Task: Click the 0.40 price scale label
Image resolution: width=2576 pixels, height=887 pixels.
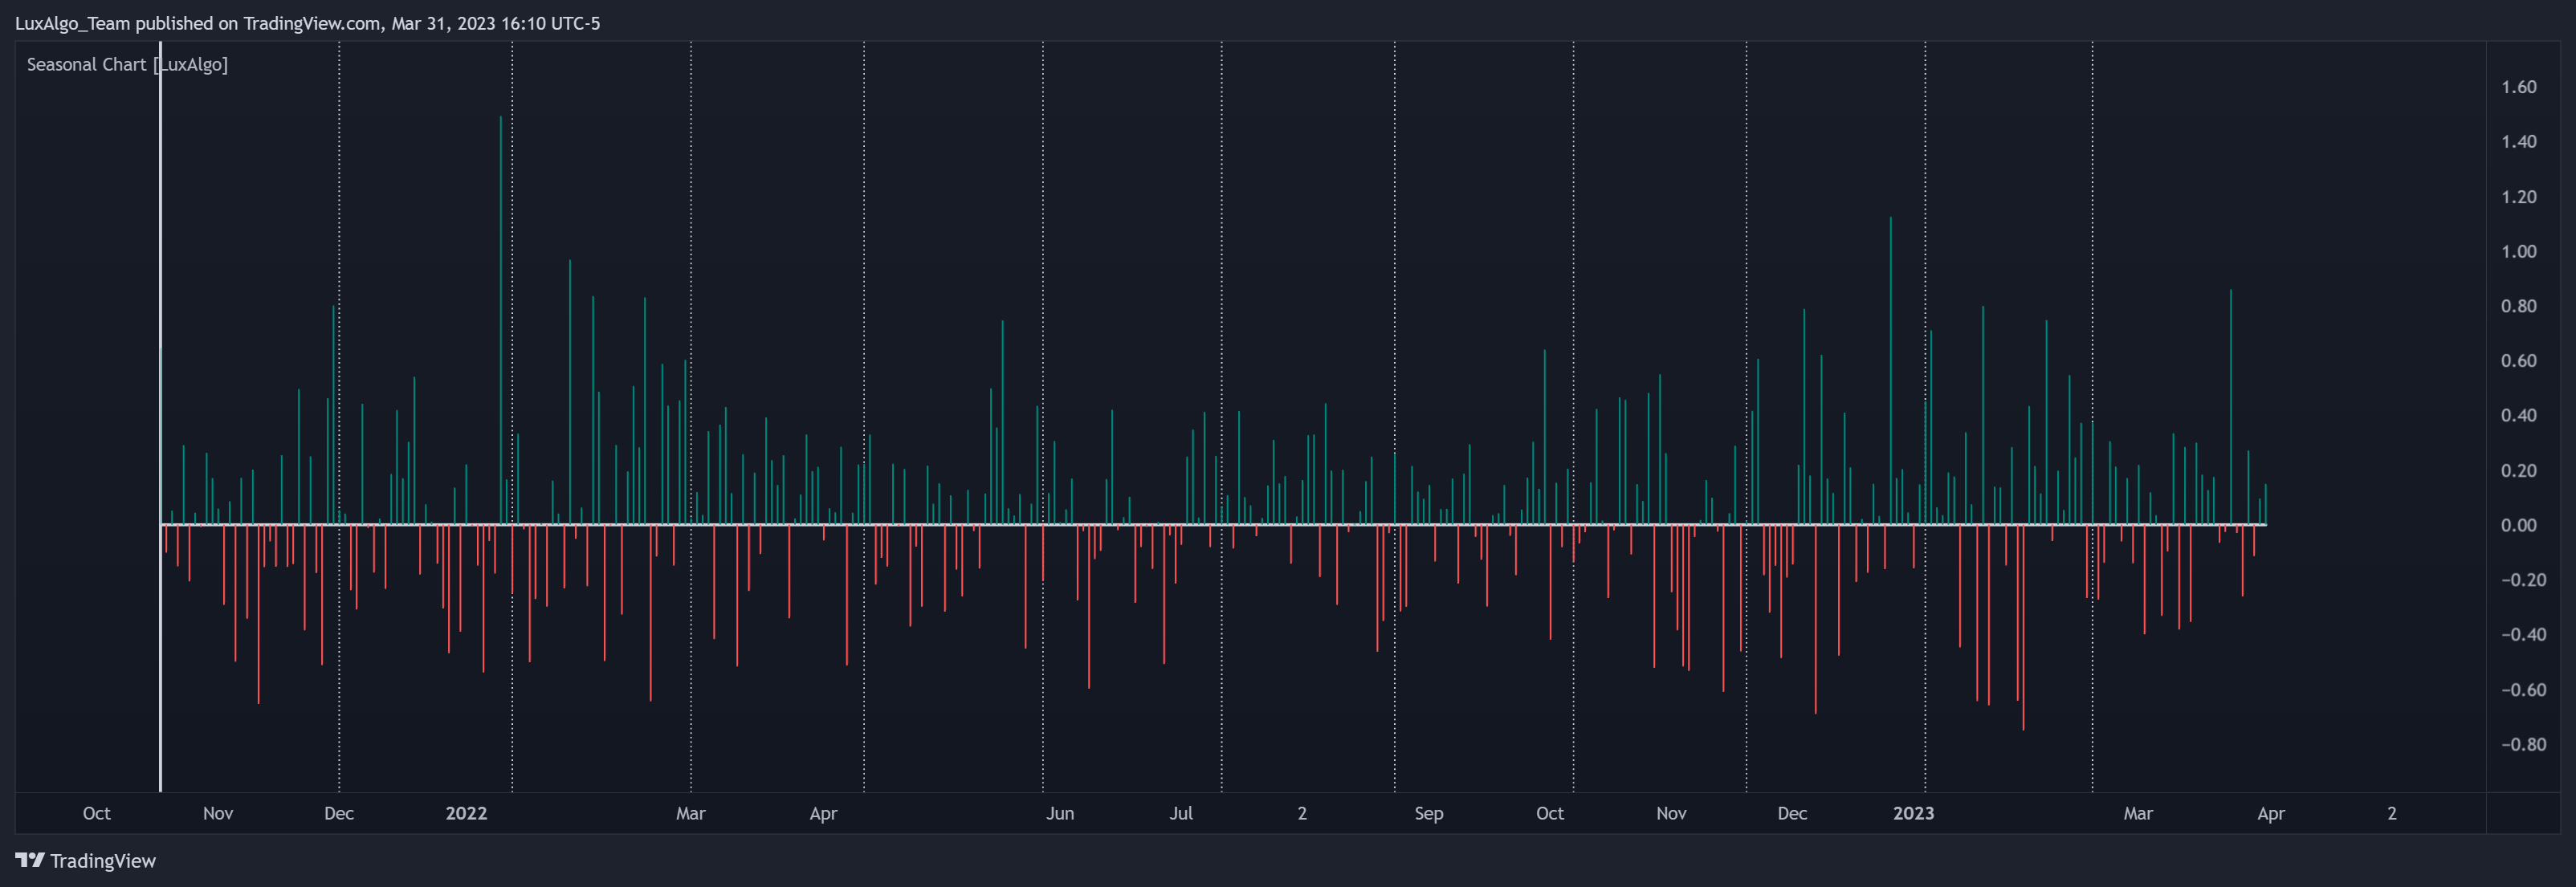Action: tap(2518, 415)
